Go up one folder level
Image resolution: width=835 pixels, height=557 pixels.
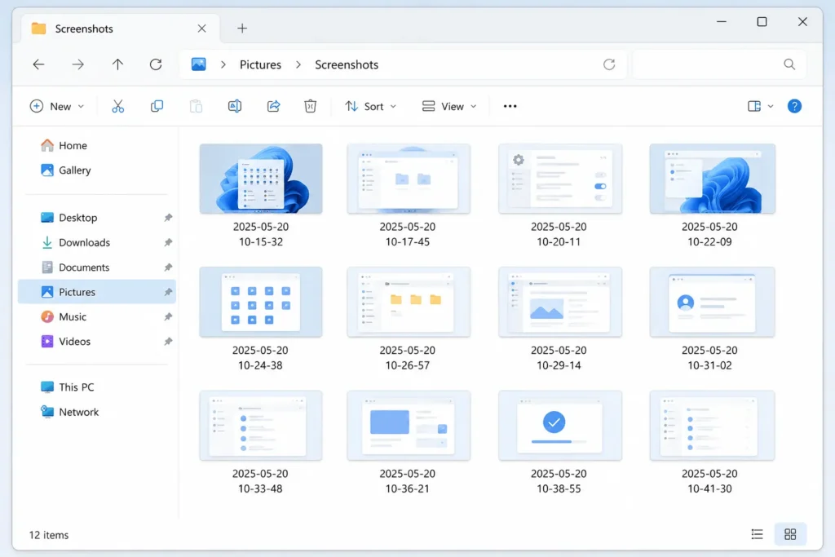(x=117, y=64)
